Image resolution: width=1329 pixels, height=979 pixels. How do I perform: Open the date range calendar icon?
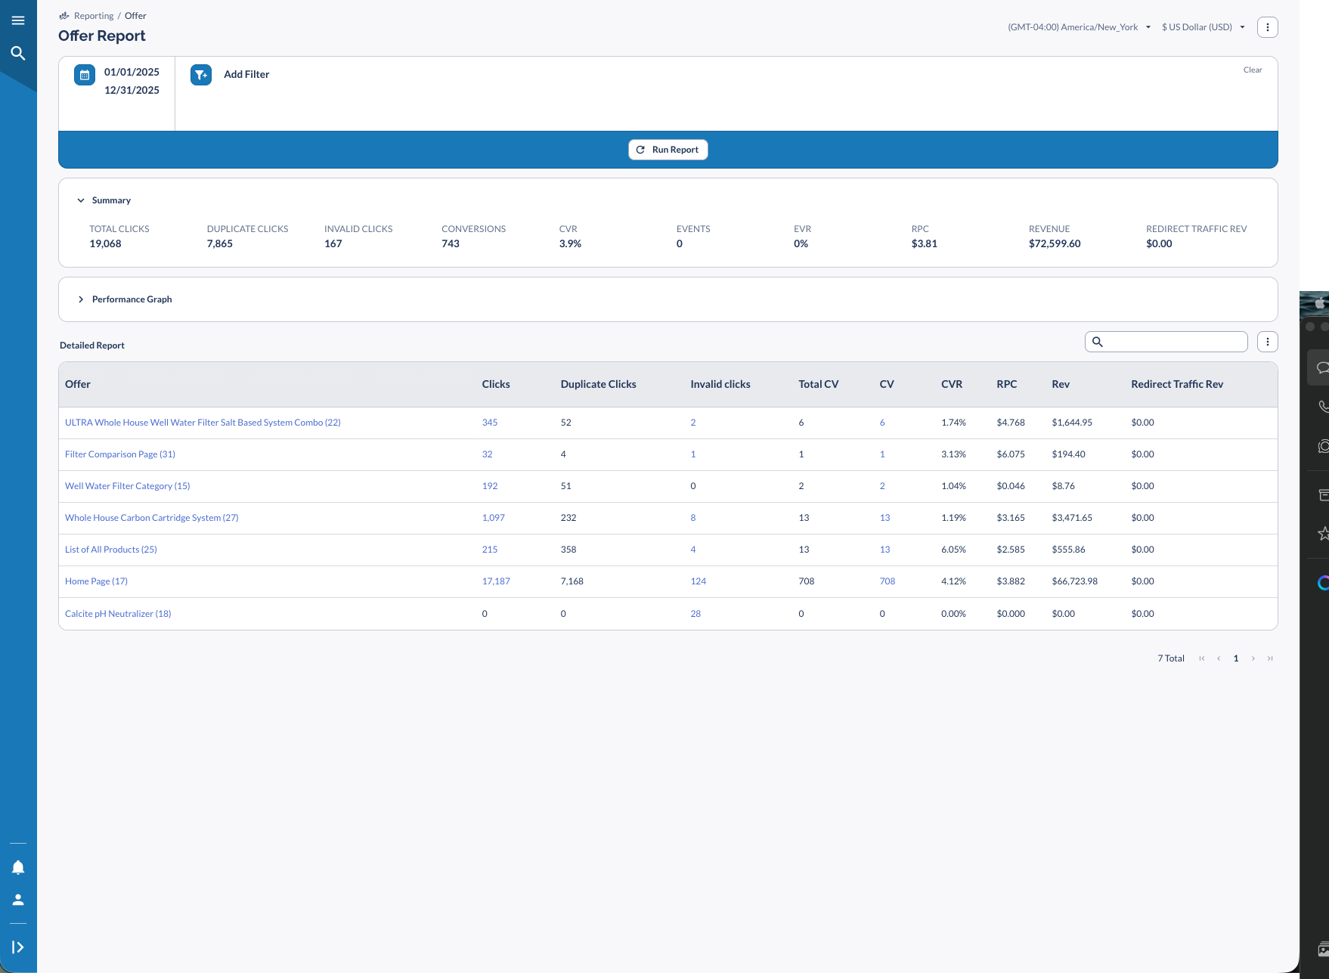[85, 75]
